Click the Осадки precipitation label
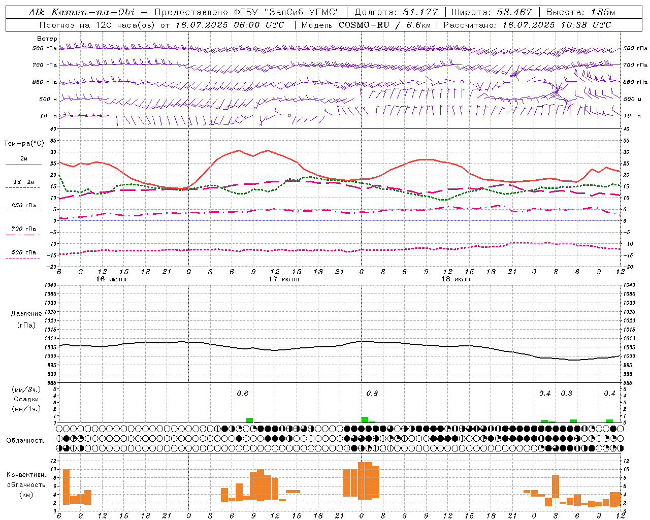Screen dimensions: 650x520 (x=26, y=399)
